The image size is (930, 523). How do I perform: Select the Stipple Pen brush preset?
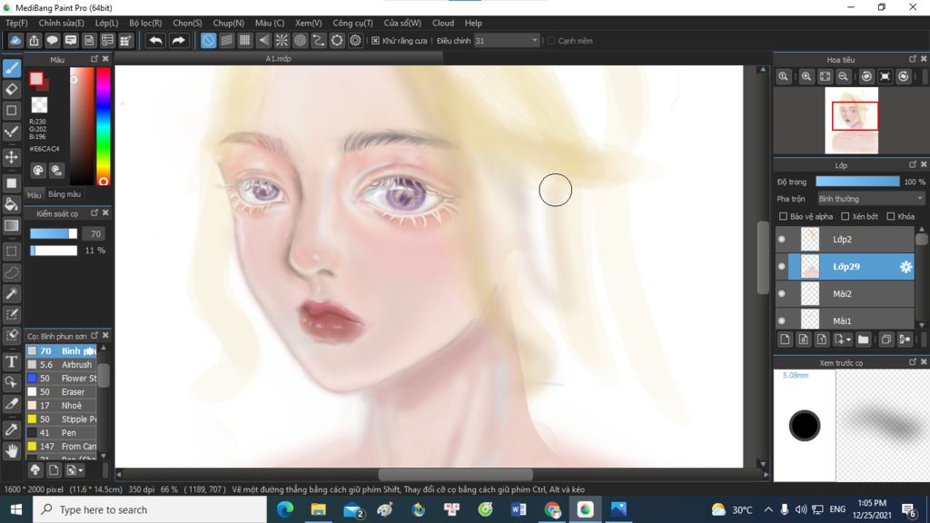coord(63,419)
